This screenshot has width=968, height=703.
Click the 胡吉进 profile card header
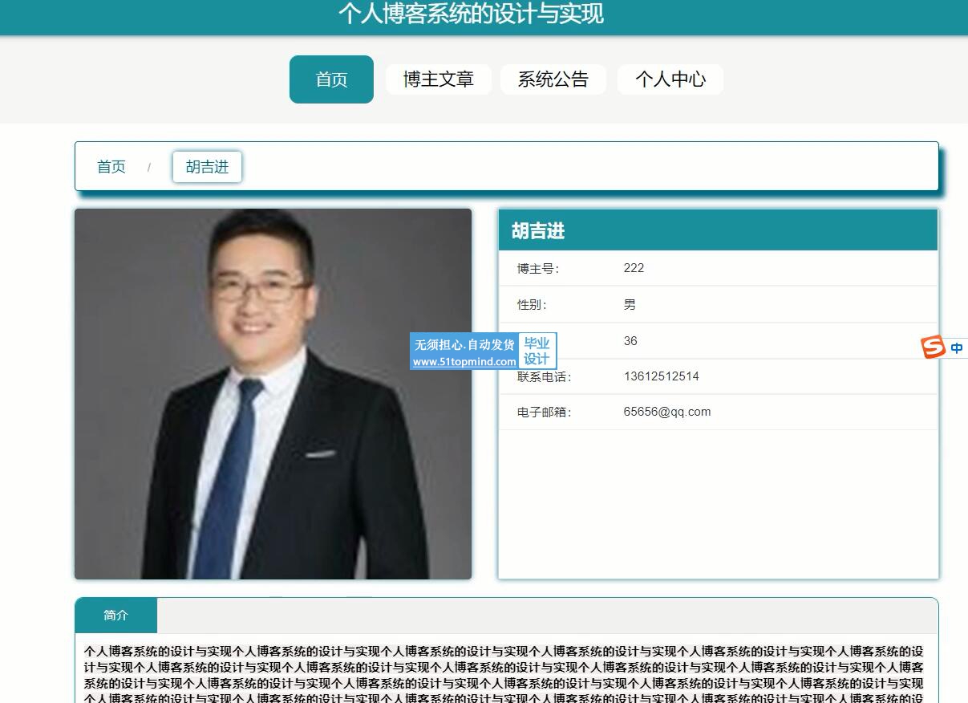(718, 230)
